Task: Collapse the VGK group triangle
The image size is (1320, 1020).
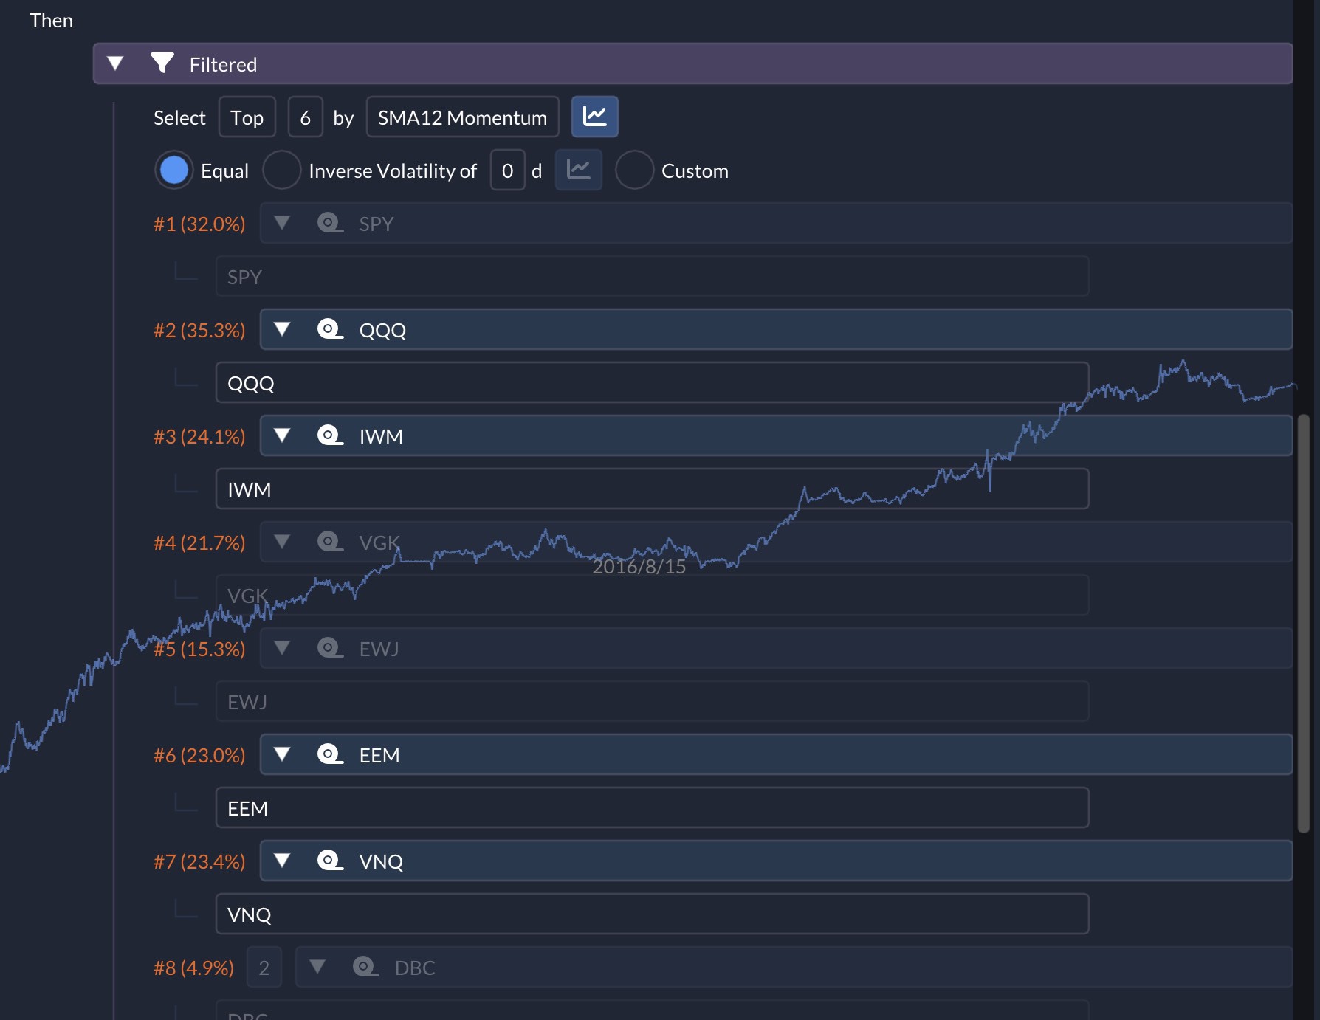Action: (282, 542)
